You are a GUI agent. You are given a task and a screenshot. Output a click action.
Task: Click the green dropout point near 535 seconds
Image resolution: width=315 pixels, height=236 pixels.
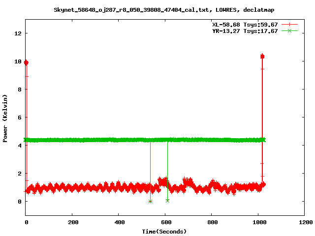coord(150,201)
